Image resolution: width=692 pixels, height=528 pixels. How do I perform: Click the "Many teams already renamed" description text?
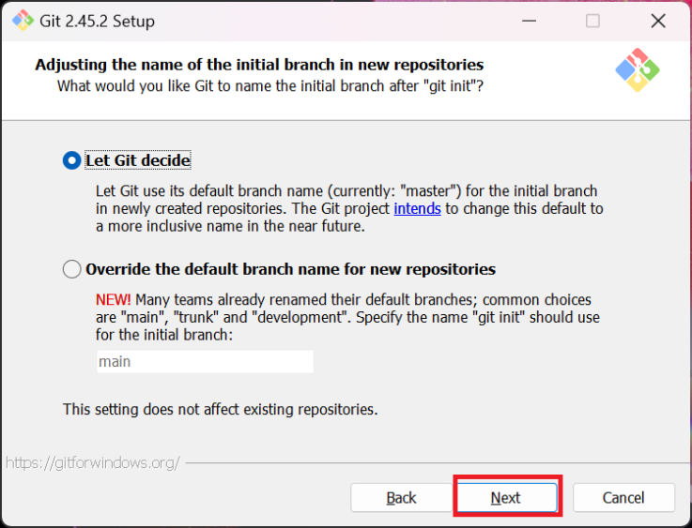(347, 317)
